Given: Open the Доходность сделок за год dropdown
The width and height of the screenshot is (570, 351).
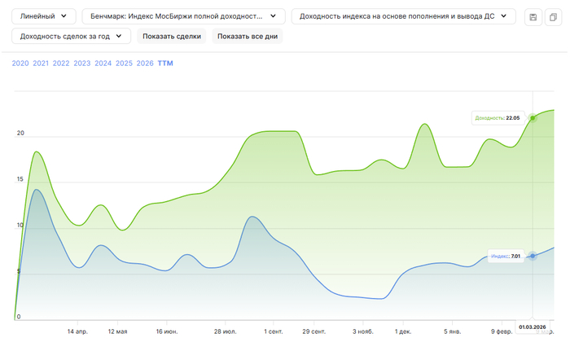Looking at the screenshot, I should coord(72,36).
